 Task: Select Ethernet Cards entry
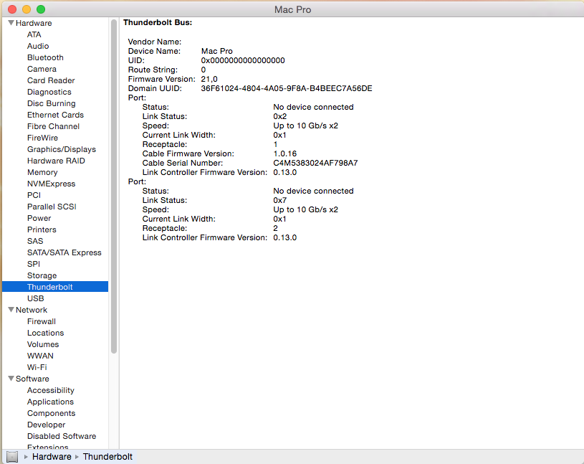55,115
